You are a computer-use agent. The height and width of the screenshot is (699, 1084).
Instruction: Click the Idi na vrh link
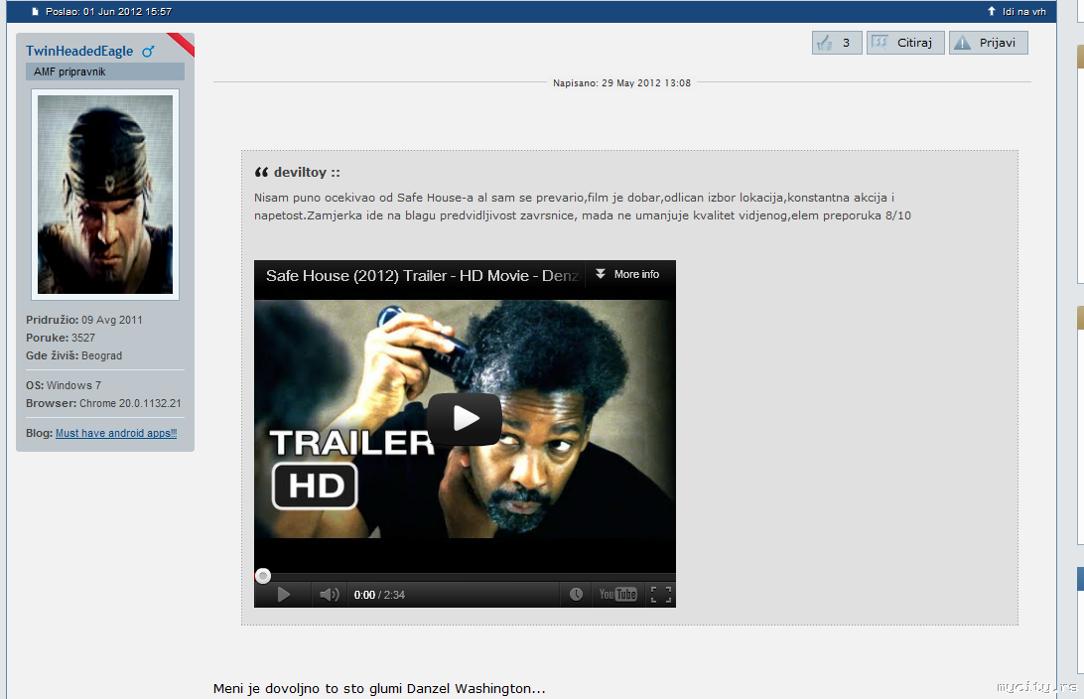1016,11
